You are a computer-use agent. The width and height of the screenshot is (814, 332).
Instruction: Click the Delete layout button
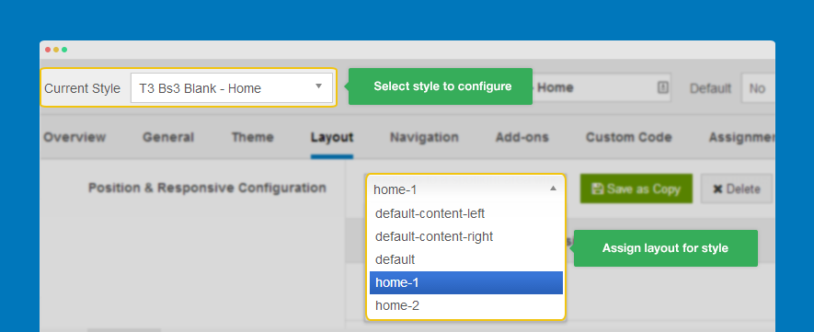click(737, 189)
